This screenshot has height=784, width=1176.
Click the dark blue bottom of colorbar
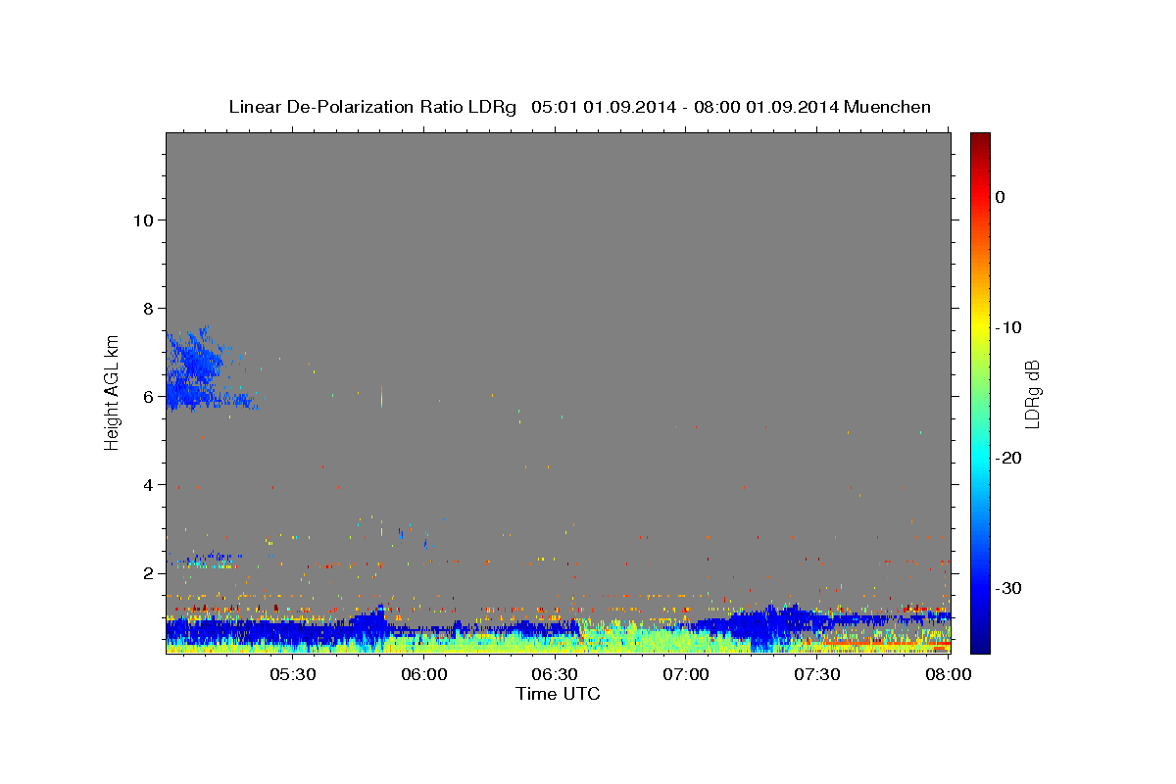click(980, 645)
